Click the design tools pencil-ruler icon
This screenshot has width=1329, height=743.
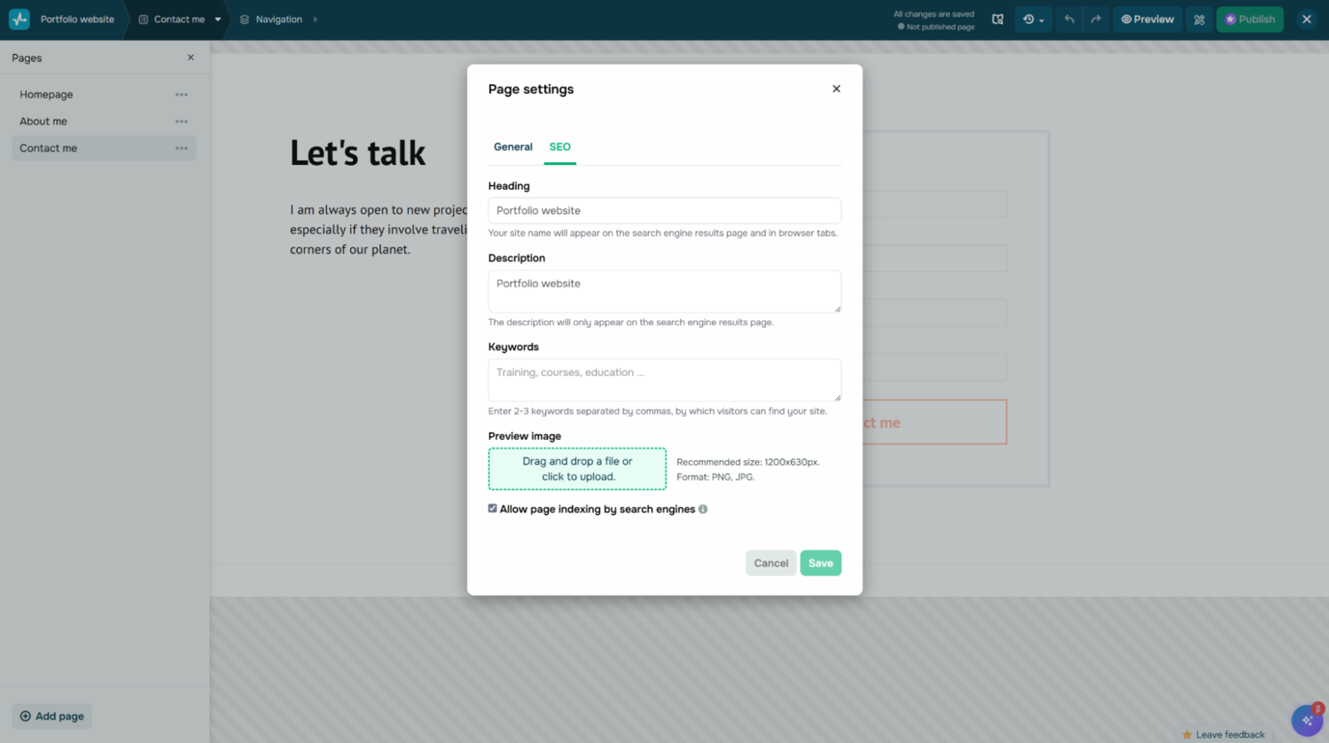pos(1199,20)
